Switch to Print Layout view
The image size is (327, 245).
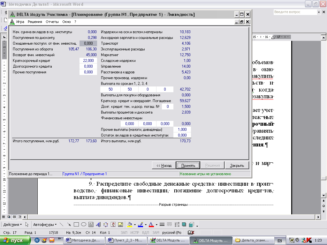point(14,217)
